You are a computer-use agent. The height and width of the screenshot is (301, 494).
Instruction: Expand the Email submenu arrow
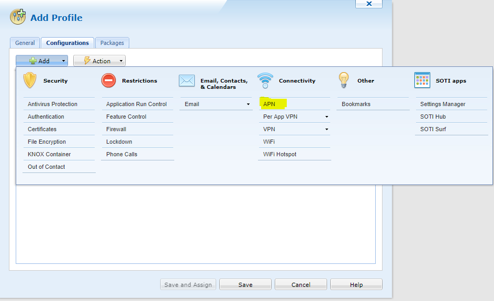coord(248,104)
